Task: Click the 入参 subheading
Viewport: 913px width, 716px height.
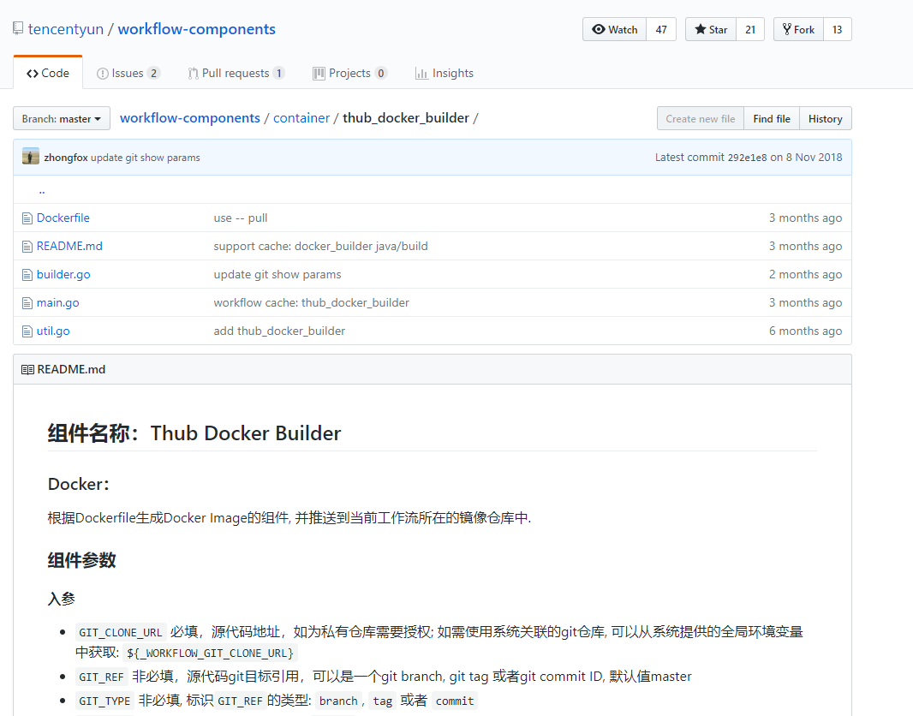Action: click(61, 599)
